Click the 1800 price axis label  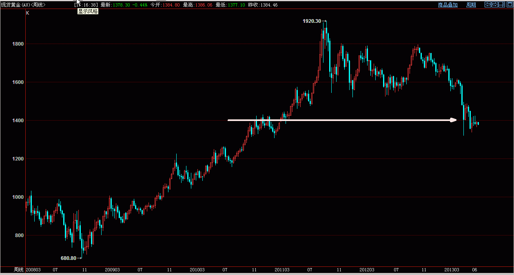click(18, 44)
